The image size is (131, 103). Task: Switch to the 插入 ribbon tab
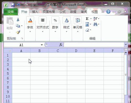tap(35, 12)
